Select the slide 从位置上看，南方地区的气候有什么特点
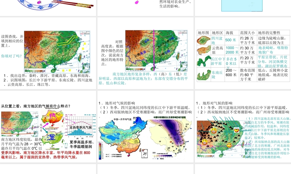 tap(48, 126)
